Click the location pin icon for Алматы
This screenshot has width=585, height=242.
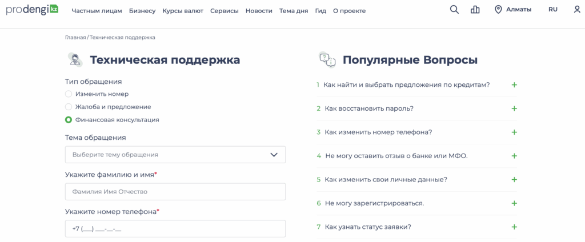[x=498, y=10]
